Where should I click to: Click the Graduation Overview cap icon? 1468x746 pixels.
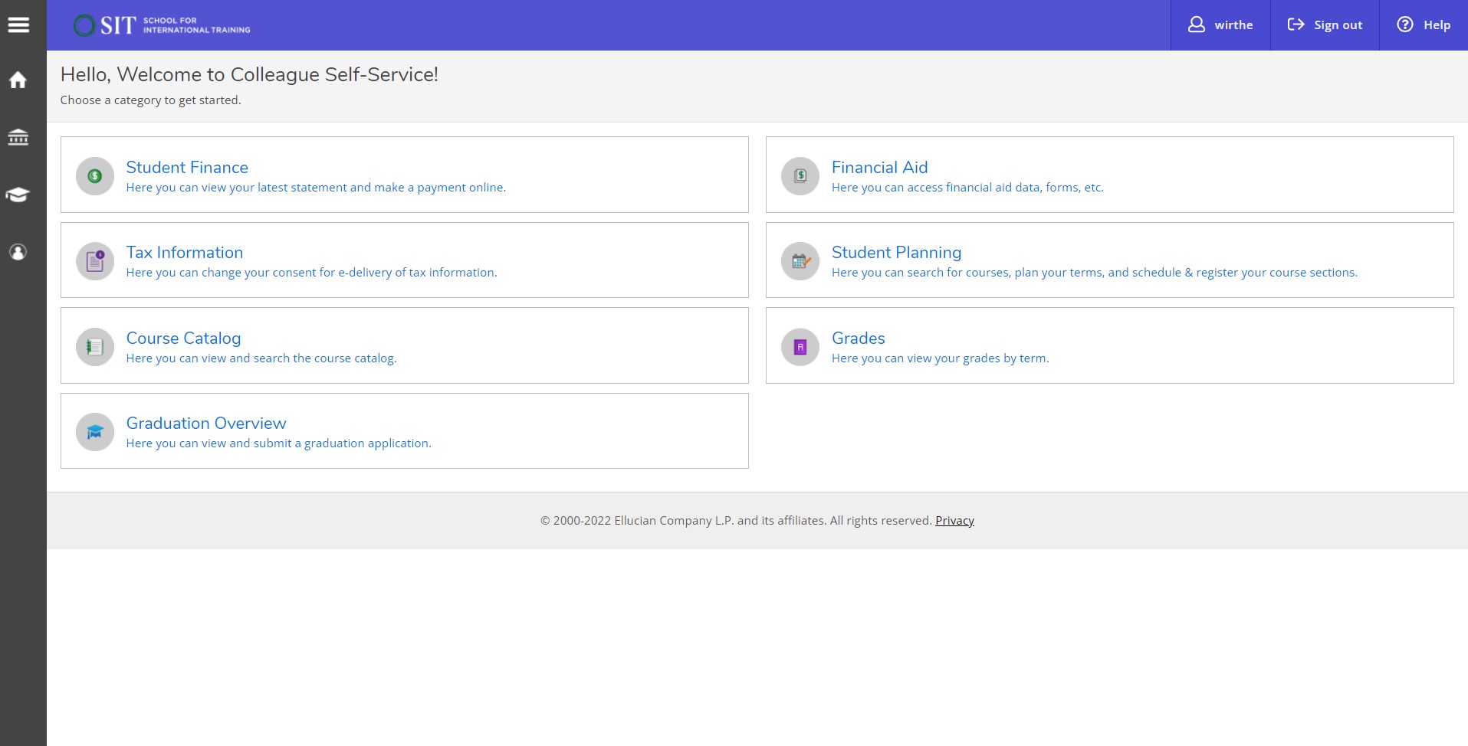(94, 431)
